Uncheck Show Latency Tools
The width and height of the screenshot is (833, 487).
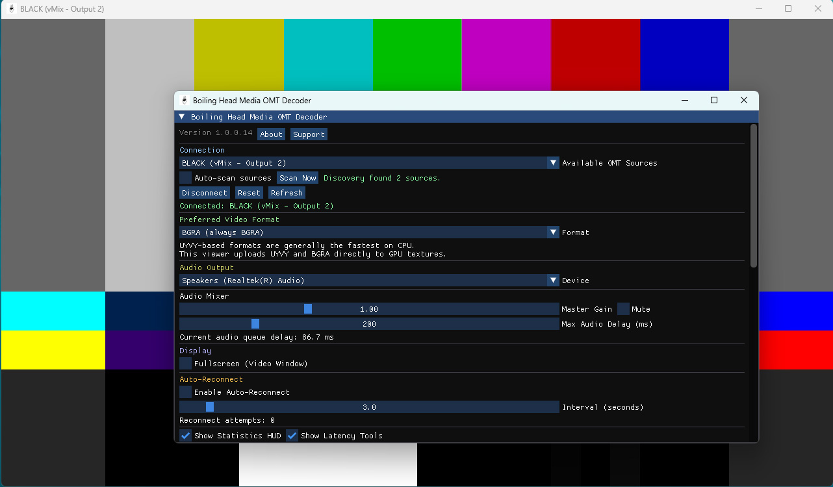click(292, 436)
